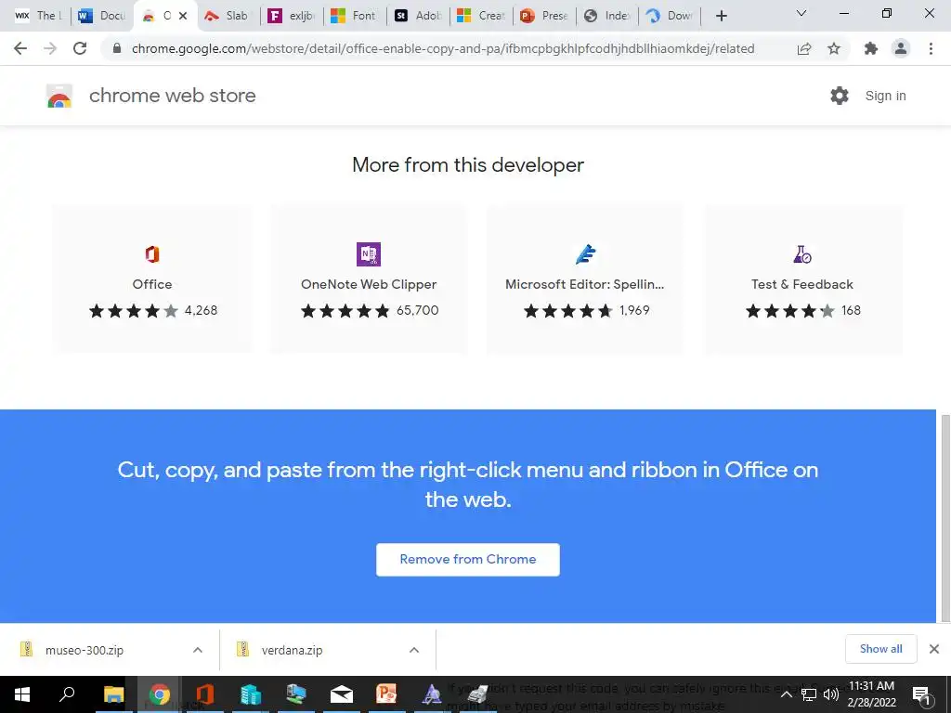Click the volume speaker tray icon
Screen dimensions: 951x713
831,694
